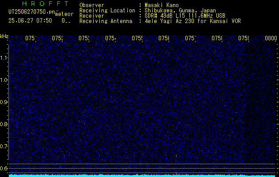Click the 0758 time marker
Viewport: 279px width, 177px height.
click(x=217, y=38)
